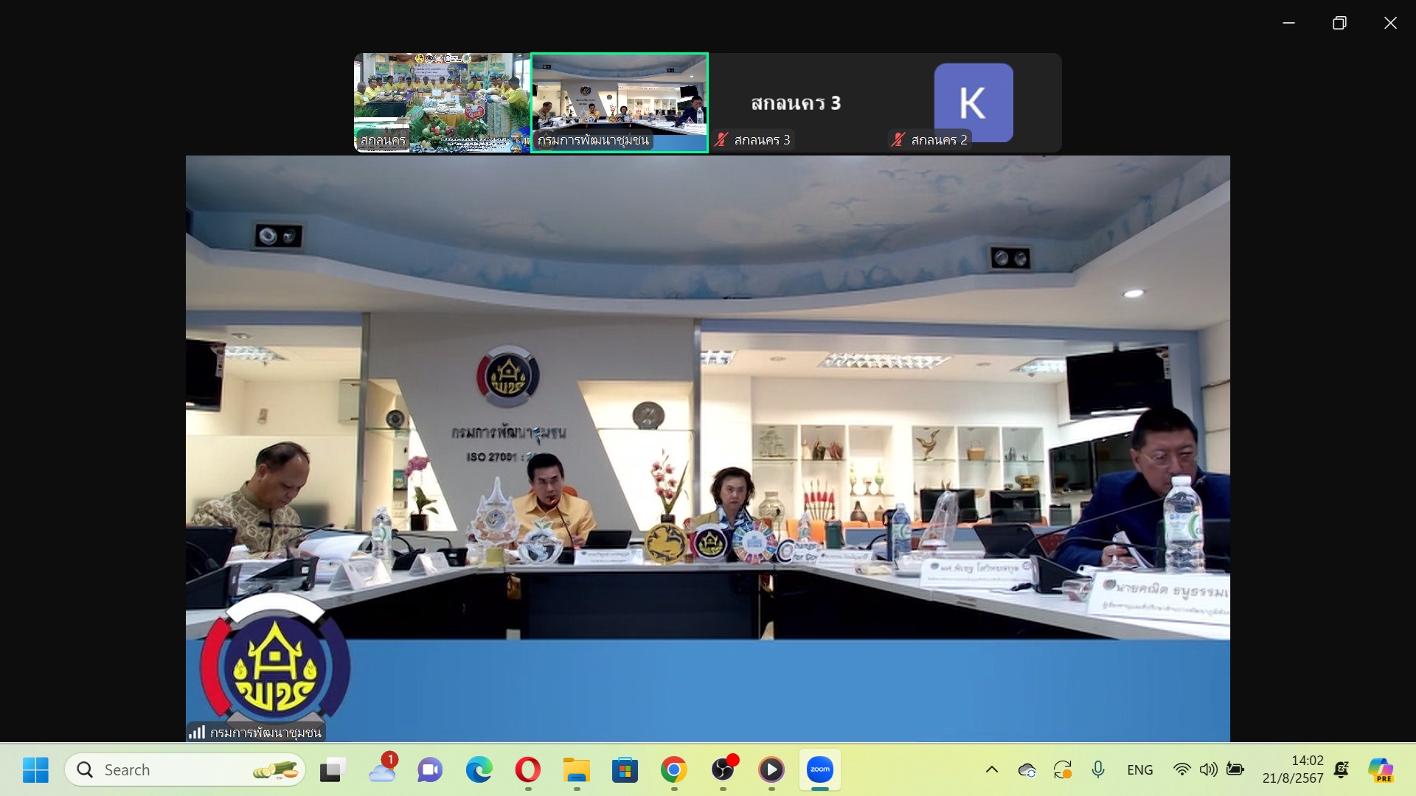
Task: Open the OBS Studio taskbar icon
Action: (723, 770)
